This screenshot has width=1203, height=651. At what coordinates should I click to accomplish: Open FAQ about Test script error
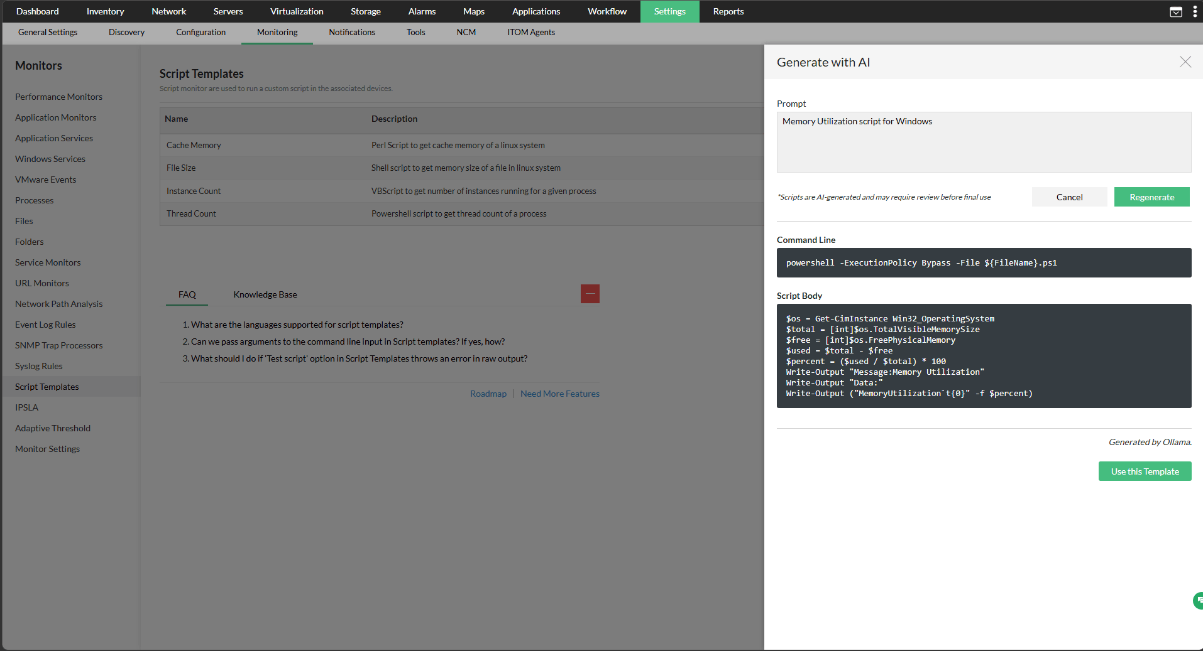click(x=359, y=358)
